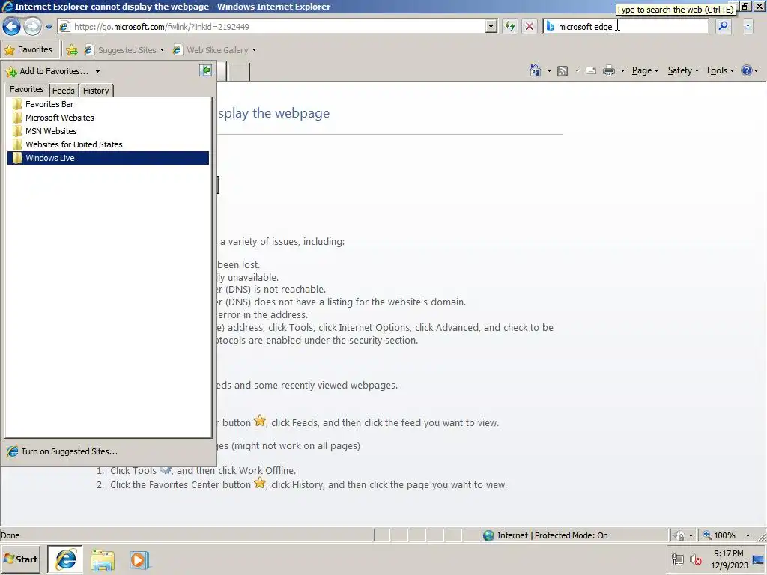Click the muted volume tray icon

coord(696,559)
